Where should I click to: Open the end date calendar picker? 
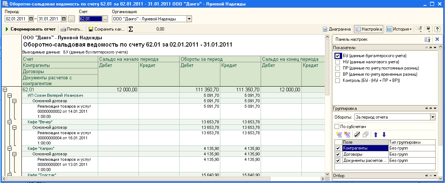click(x=64, y=19)
